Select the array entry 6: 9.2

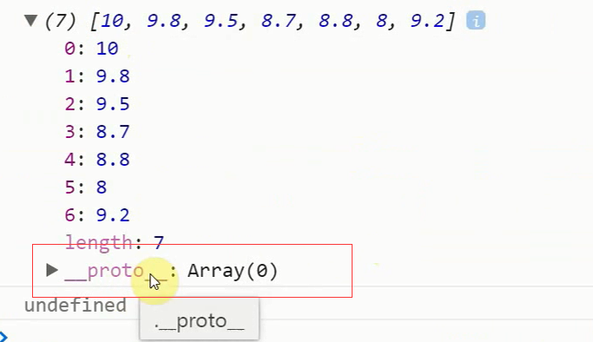tap(97, 215)
